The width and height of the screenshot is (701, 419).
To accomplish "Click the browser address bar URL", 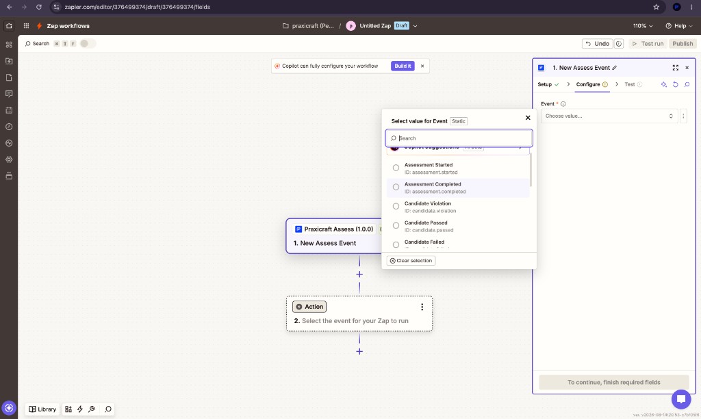I will [137, 7].
